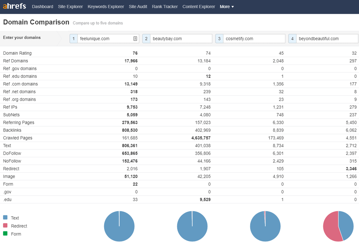Click the DoFollow row label

[12, 153]
